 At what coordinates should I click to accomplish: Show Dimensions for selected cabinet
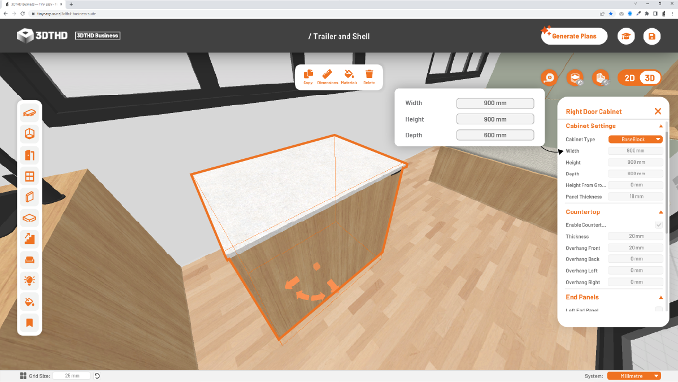pos(328,77)
